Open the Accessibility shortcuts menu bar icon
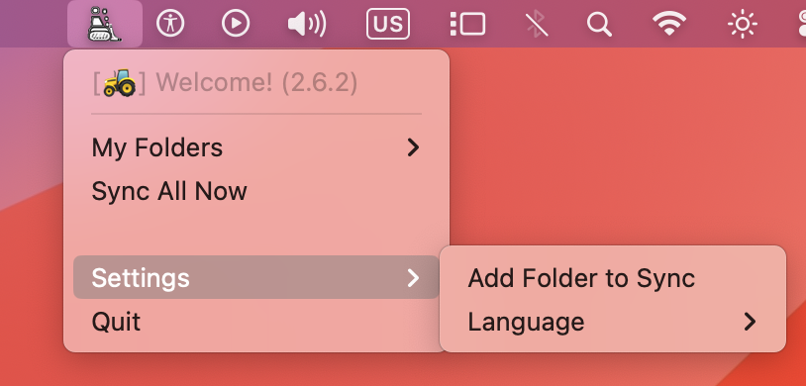This screenshot has height=386, width=806. coord(170,24)
